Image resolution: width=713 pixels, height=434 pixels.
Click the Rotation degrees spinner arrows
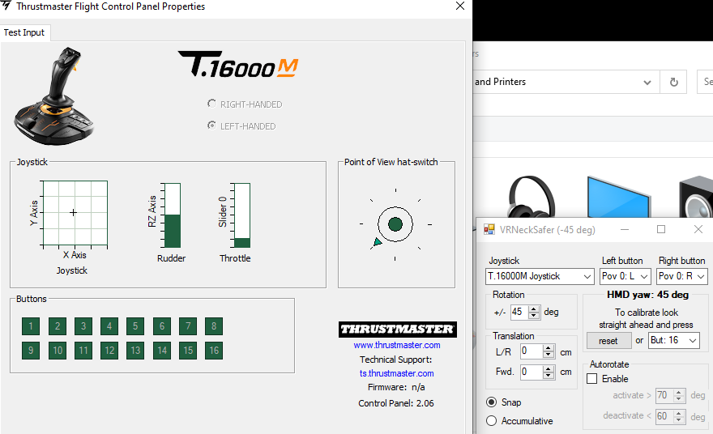click(534, 313)
